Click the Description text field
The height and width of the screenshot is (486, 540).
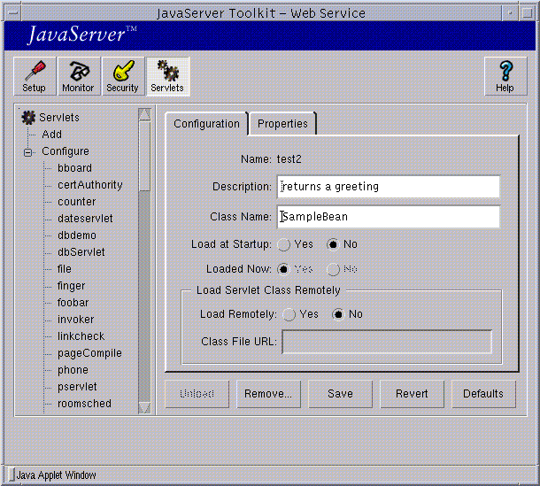pos(388,187)
